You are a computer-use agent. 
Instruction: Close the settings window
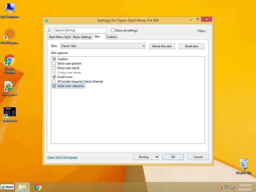point(207,19)
